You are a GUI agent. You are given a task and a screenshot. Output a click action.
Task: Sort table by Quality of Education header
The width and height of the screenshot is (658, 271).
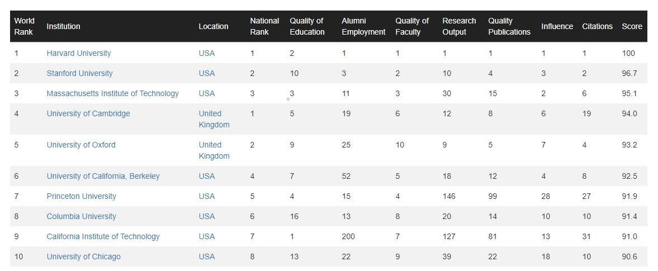tap(307, 26)
